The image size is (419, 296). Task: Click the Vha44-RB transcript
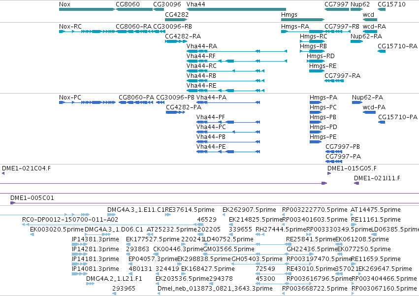[226, 81]
